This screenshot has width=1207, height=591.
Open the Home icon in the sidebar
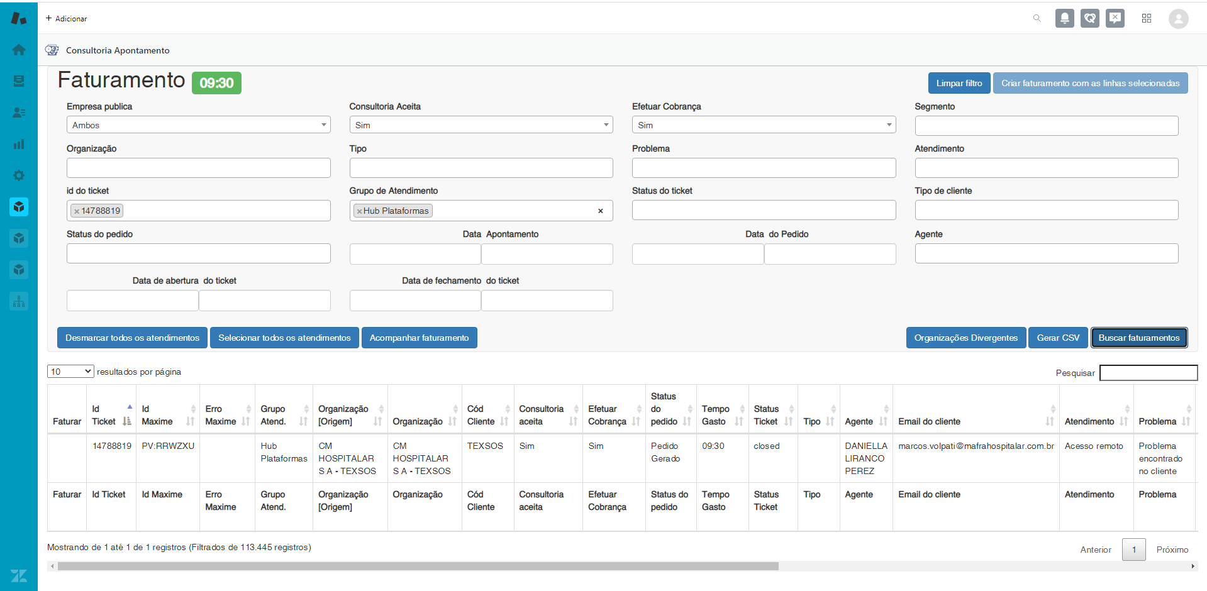19,50
